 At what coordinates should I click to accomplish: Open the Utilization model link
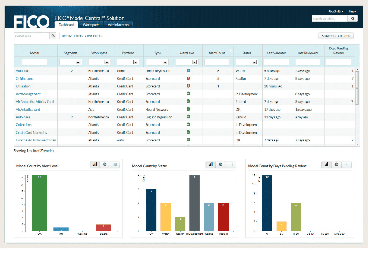coord(23,86)
